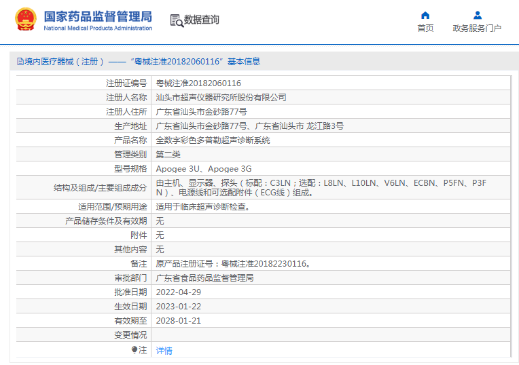Click 国家药品监督管理局 site title

click(98, 16)
